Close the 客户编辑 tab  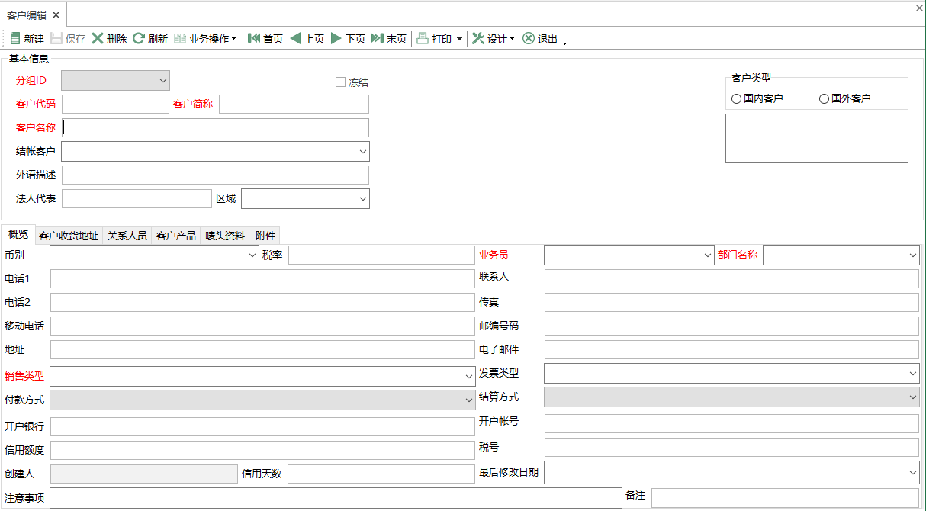pos(56,15)
